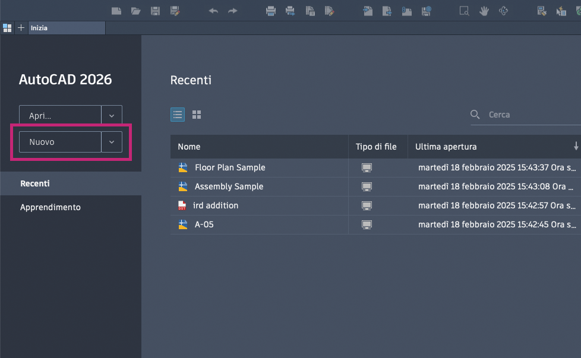Sort by the Tipo di file header
581x358 pixels.
(378, 147)
